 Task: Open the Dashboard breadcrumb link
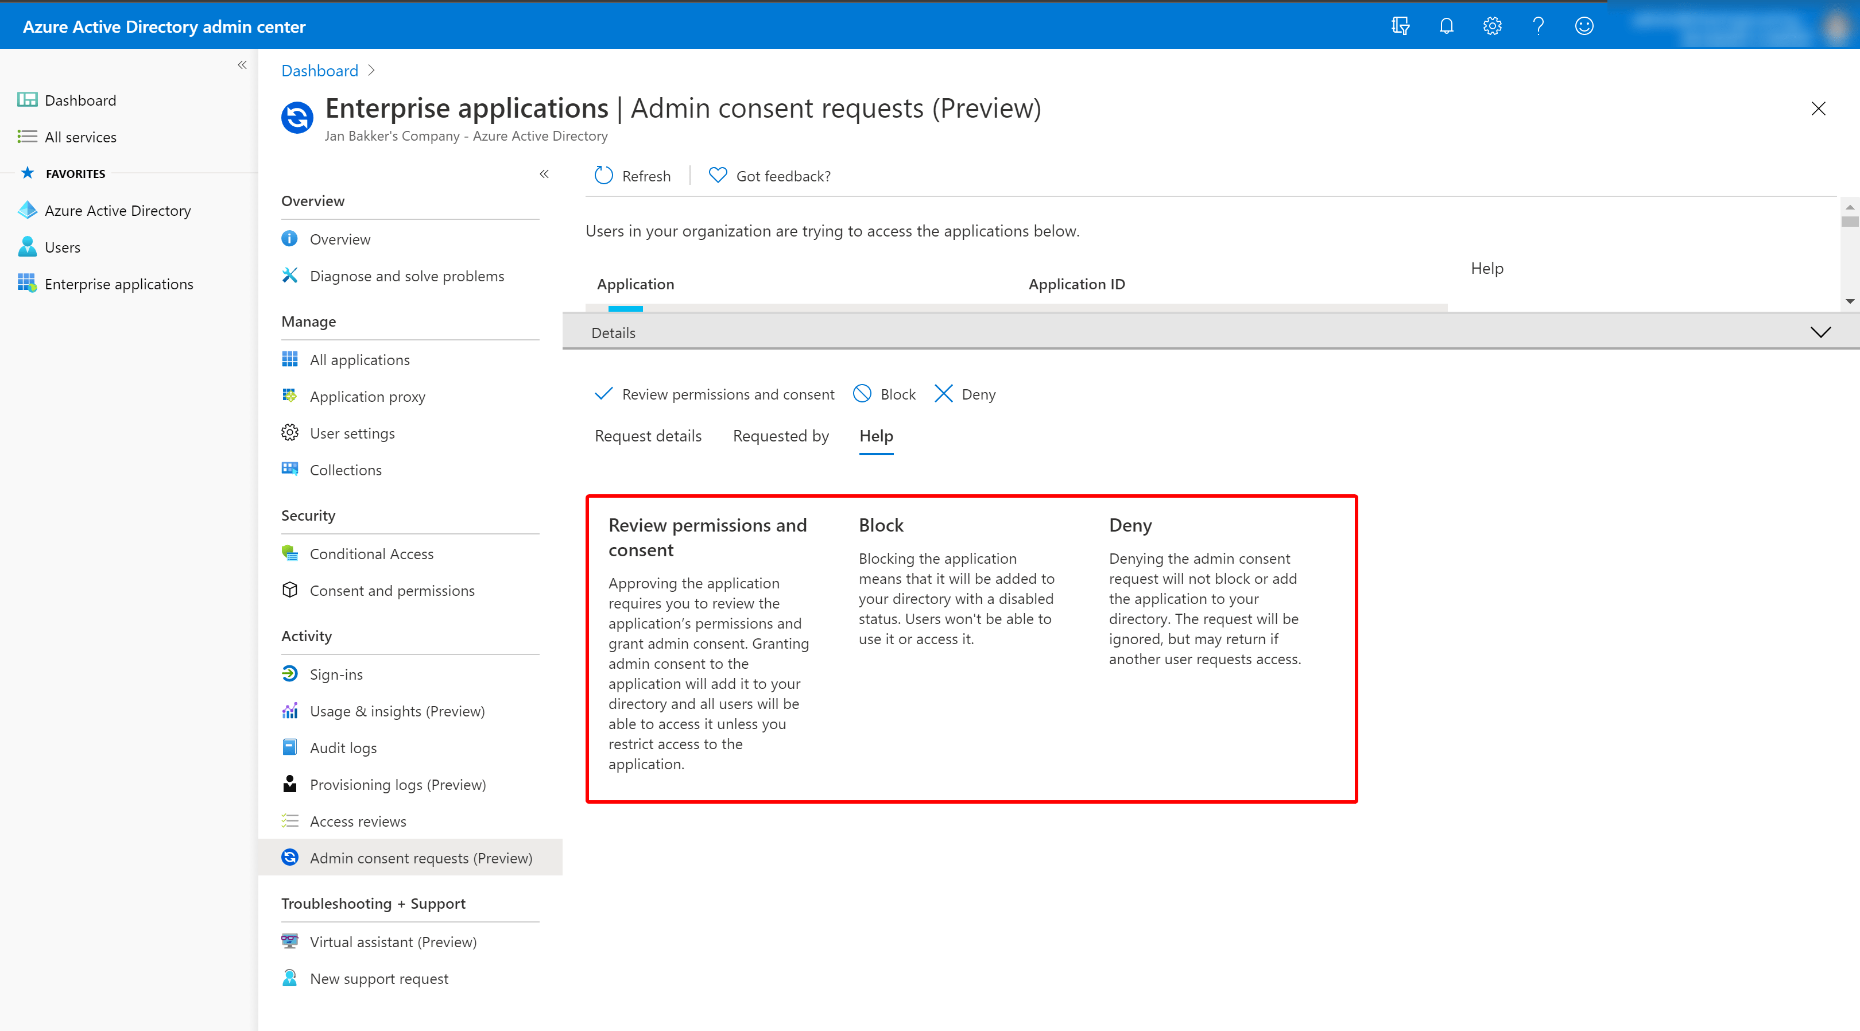[319, 71]
